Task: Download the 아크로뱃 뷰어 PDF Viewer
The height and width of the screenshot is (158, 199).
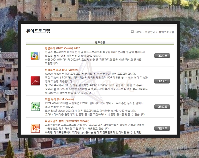Action: tap(162, 81)
